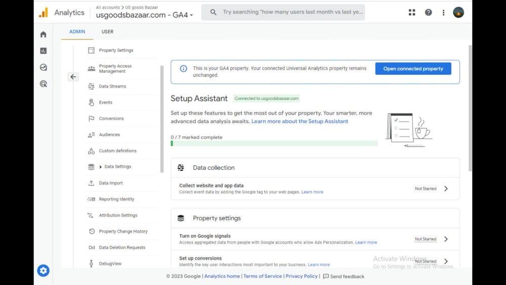
Task: Open the user account avatar
Action: pyautogui.click(x=458, y=12)
